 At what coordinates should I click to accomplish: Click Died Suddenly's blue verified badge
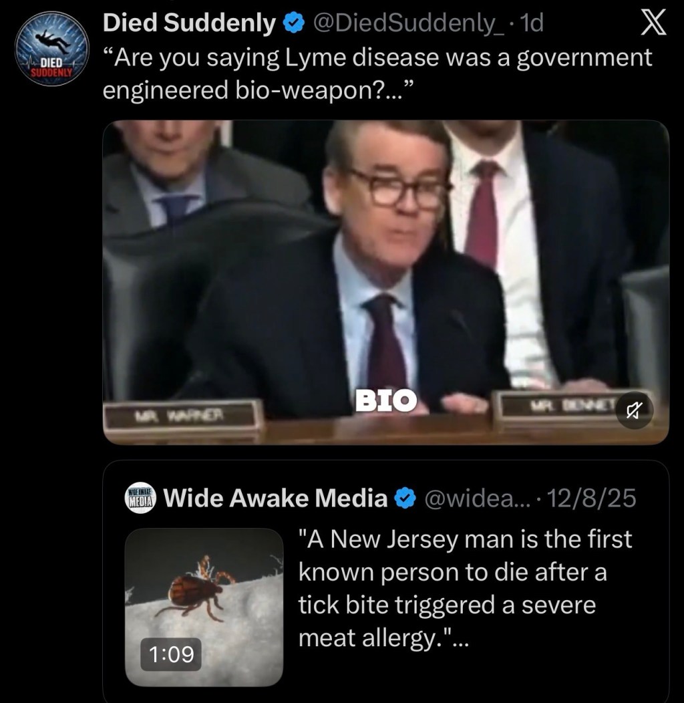pos(293,23)
